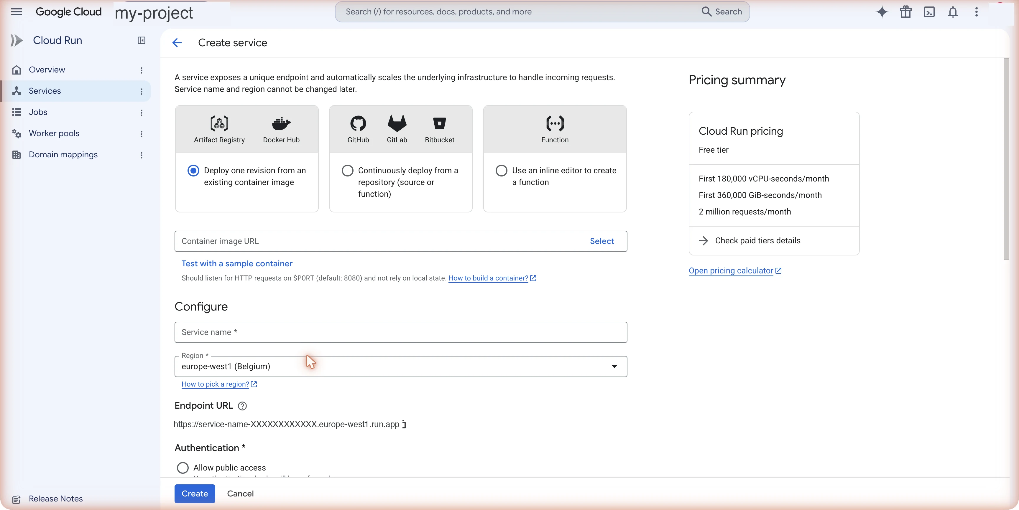Open Domain mappings more options

[x=141, y=155]
